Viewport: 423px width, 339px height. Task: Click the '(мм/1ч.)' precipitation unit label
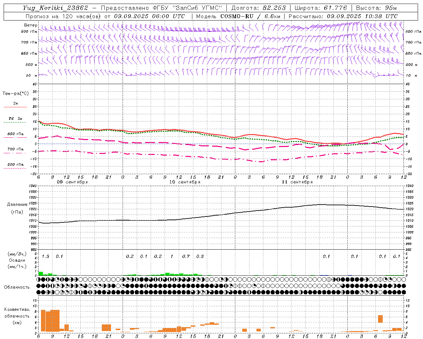[17, 266]
